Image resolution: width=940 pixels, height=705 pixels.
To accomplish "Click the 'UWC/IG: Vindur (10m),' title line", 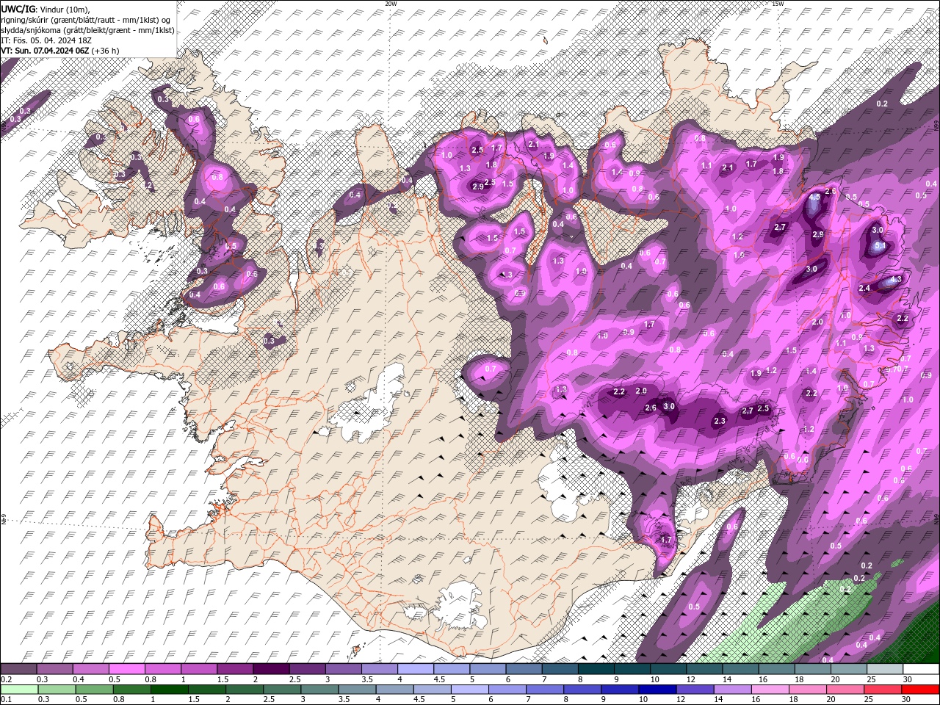I will [44, 8].
